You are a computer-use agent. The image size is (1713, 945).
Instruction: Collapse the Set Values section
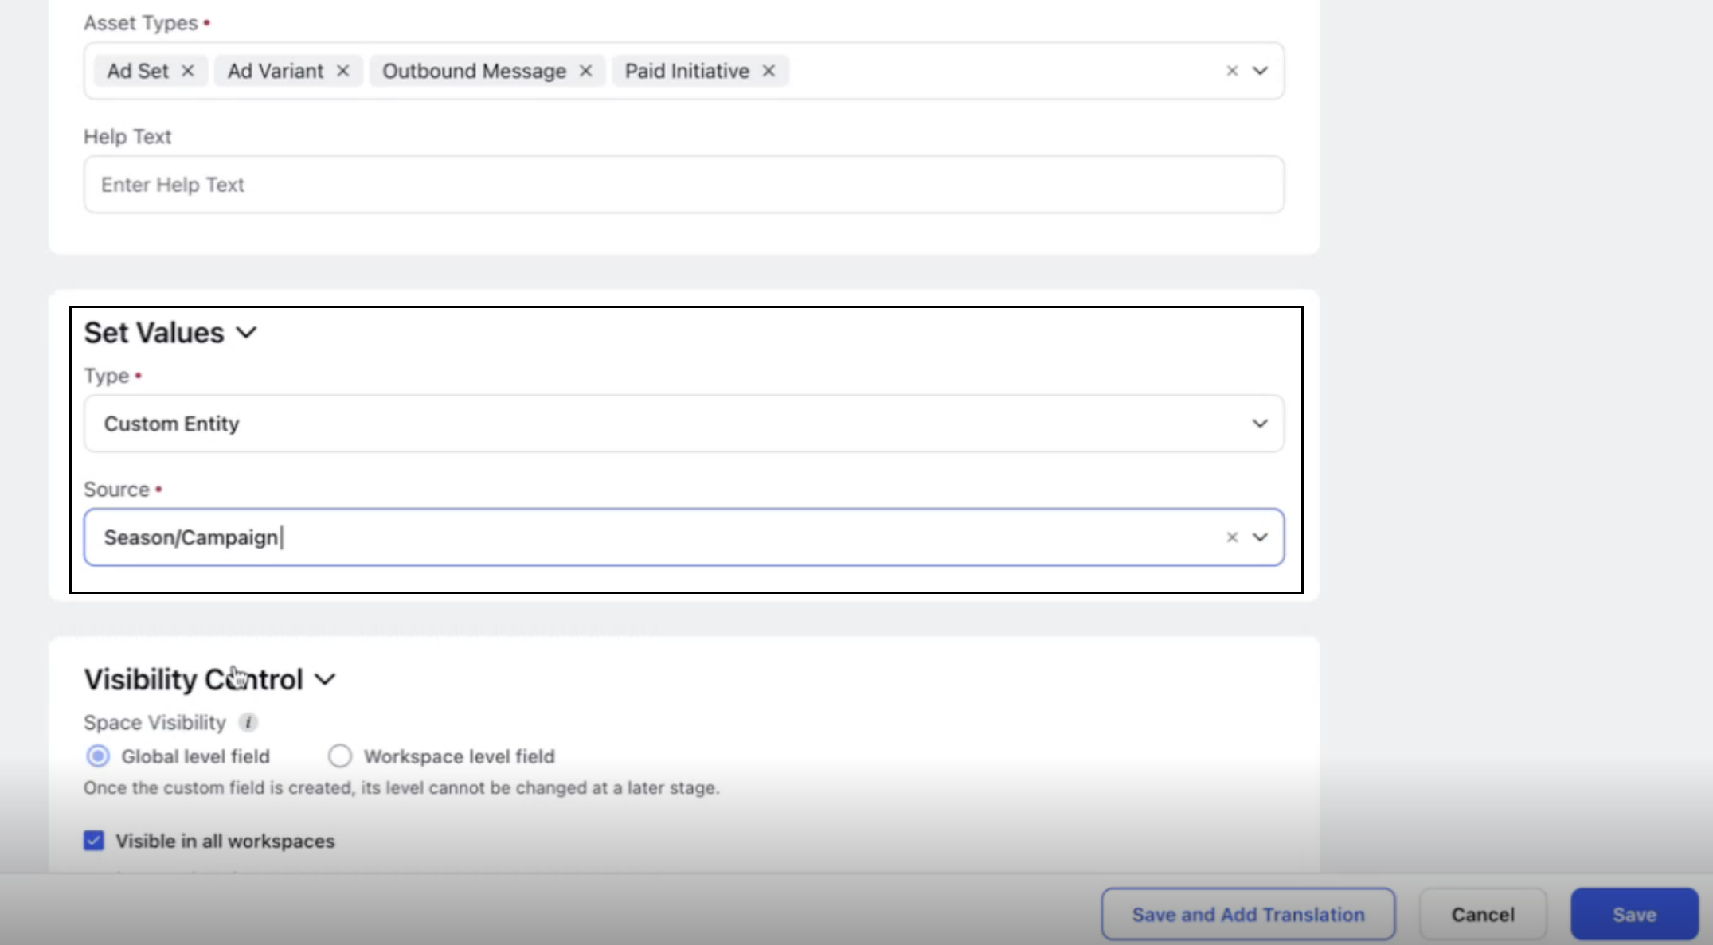pos(247,333)
